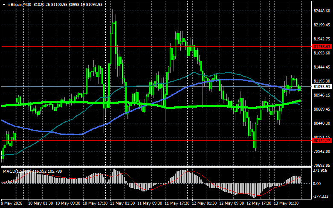333x208 pixels.
Task: Select the 80689.45 price axis value
Action: click(322, 109)
